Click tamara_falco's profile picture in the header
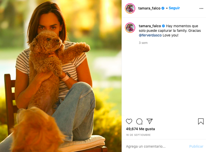Image resolution: width=206 pixels, height=152 pixels. pyautogui.click(x=130, y=8)
